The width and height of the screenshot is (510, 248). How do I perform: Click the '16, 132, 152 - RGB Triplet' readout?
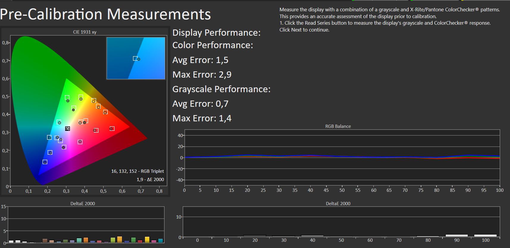137,171
